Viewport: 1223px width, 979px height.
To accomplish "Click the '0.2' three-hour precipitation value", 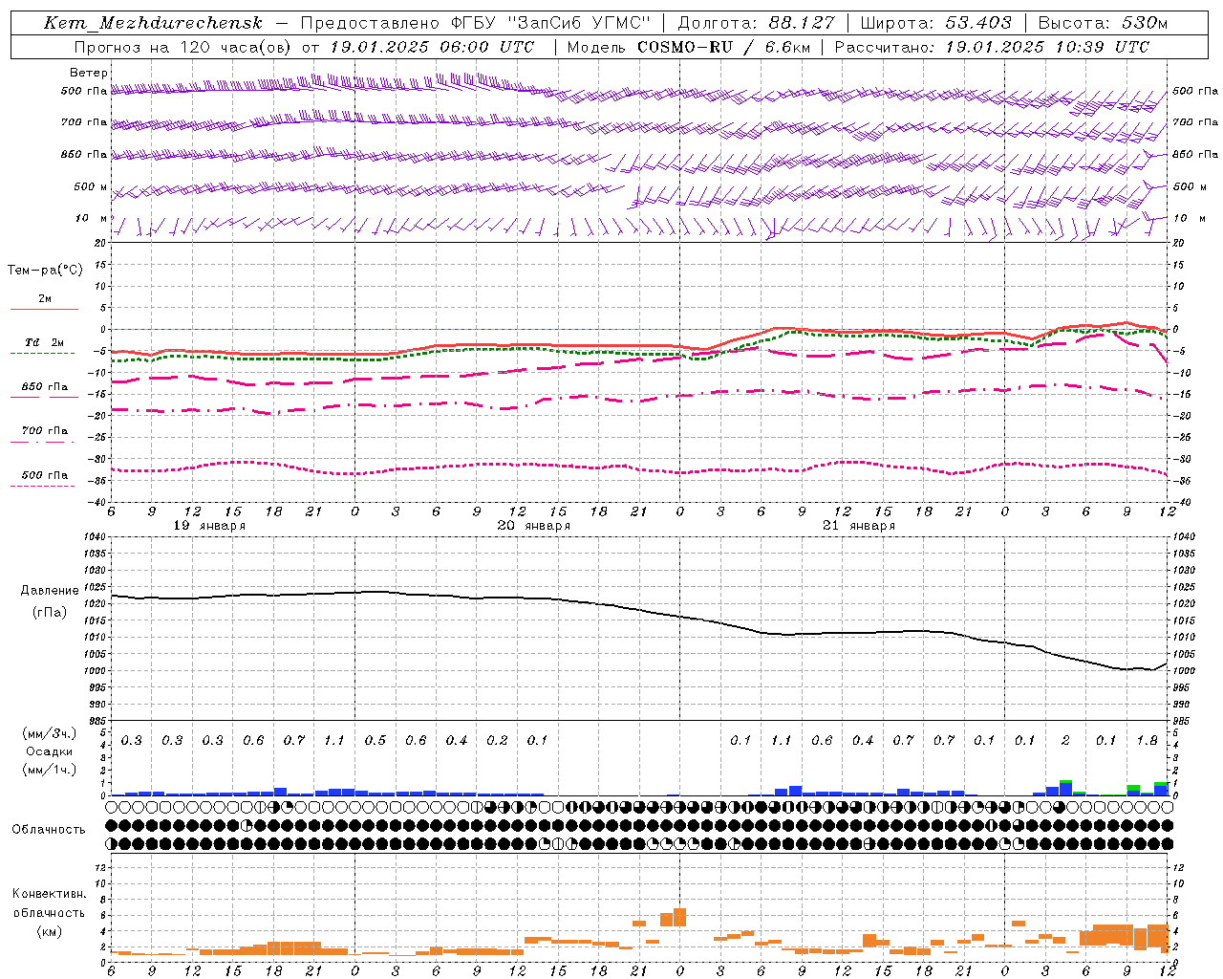I will click(497, 741).
